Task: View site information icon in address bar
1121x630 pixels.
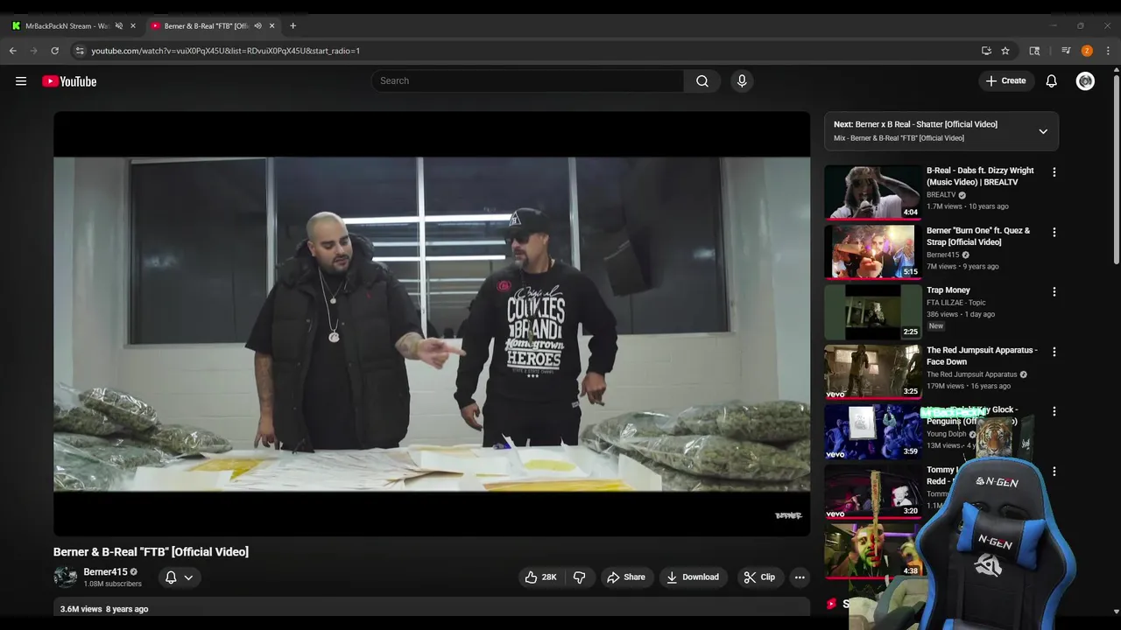Action: pos(80,51)
